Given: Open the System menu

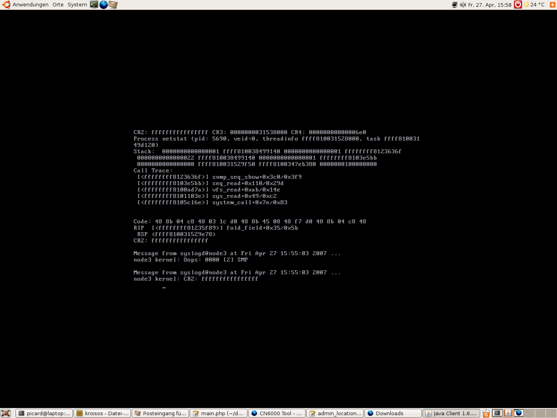Looking at the screenshot, I should click(x=77, y=5).
